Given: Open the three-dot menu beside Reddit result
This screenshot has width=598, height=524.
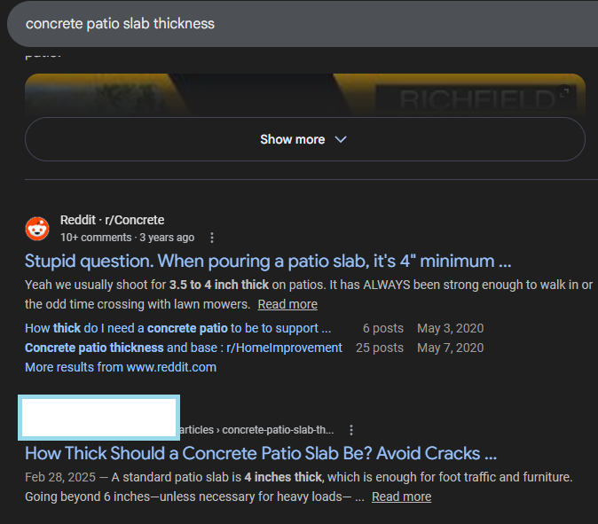Looking at the screenshot, I should pyautogui.click(x=211, y=238).
